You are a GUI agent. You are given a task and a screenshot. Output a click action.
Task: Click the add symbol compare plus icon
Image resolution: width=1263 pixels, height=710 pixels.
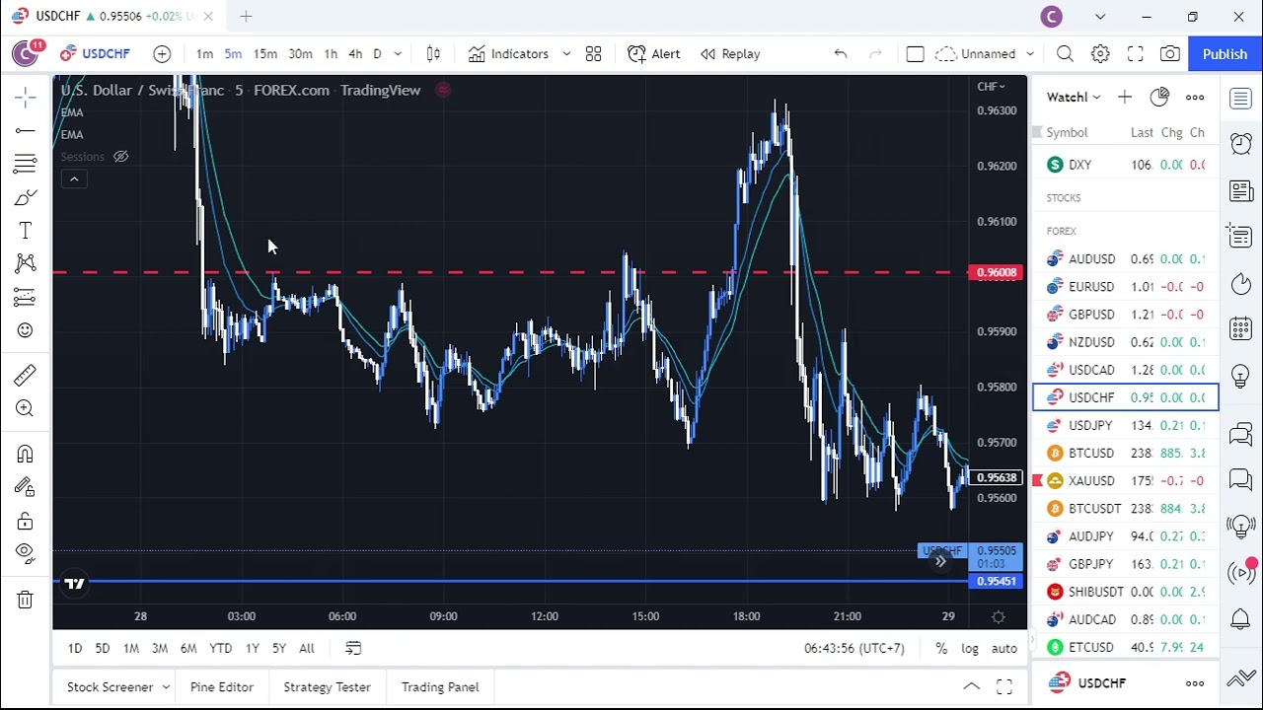pyautogui.click(x=162, y=54)
